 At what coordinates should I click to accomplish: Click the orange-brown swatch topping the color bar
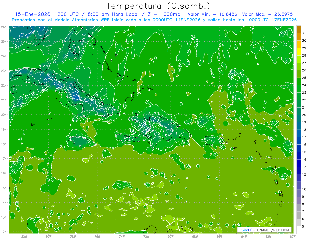(x=299, y=30)
